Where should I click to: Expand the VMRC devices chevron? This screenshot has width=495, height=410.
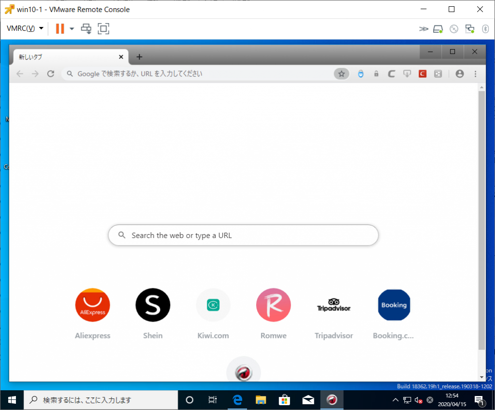coord(423,29)
